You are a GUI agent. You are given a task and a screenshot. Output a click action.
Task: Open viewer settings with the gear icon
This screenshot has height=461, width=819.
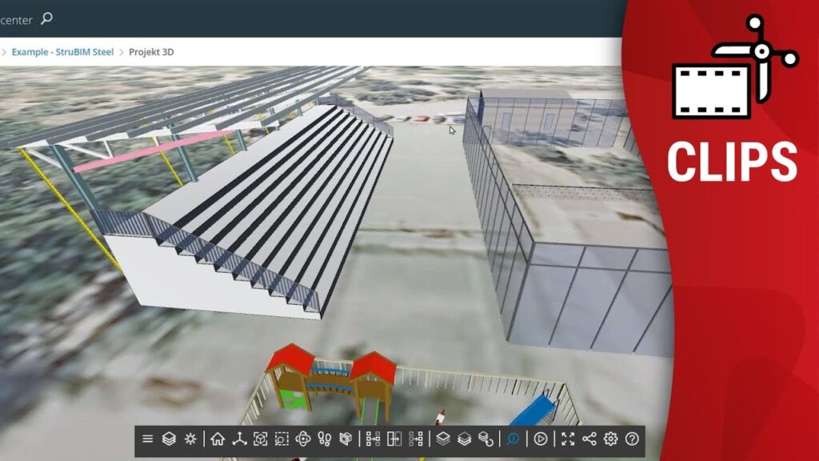pyautogui.click(x=611, y=439)
